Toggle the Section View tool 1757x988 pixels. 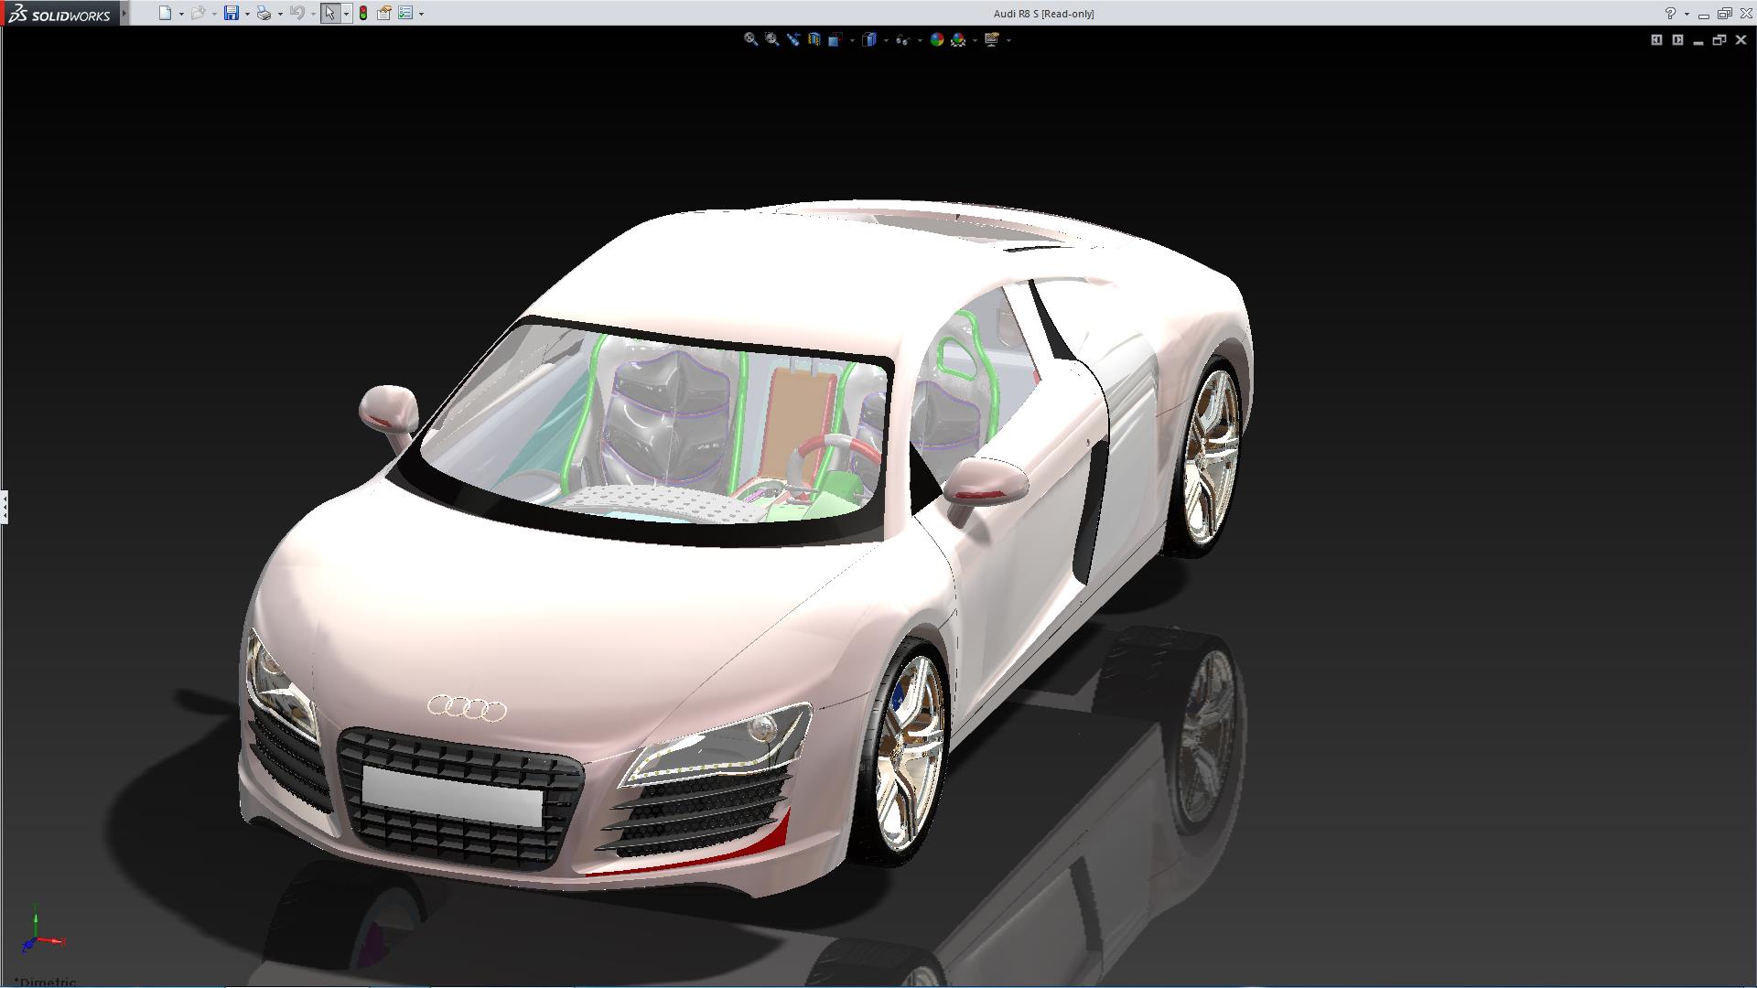point(814,39)
